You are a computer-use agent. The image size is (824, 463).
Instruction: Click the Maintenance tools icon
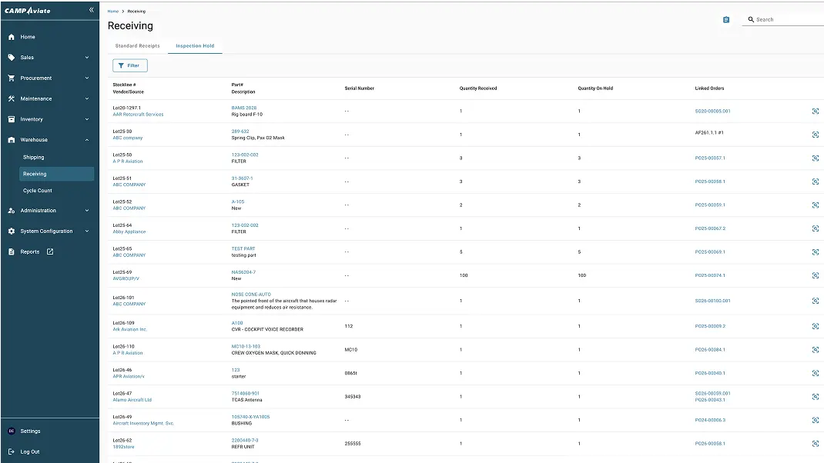[12, 98]
